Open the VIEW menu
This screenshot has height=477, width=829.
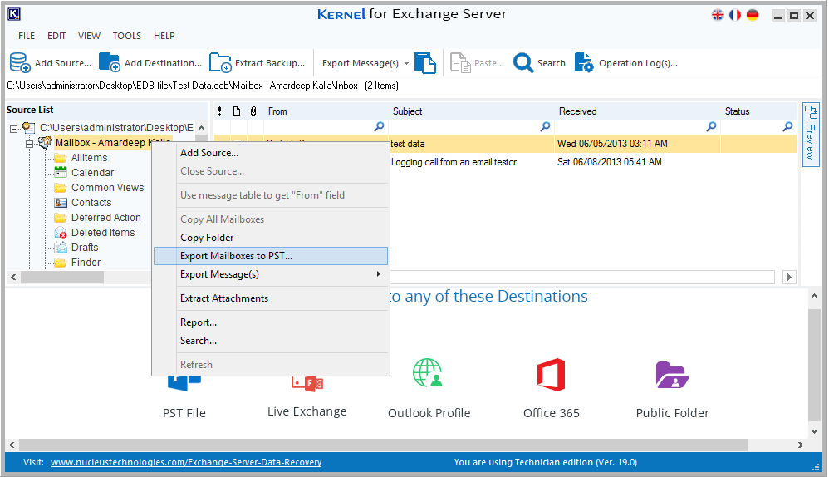[x=89, y=36]
